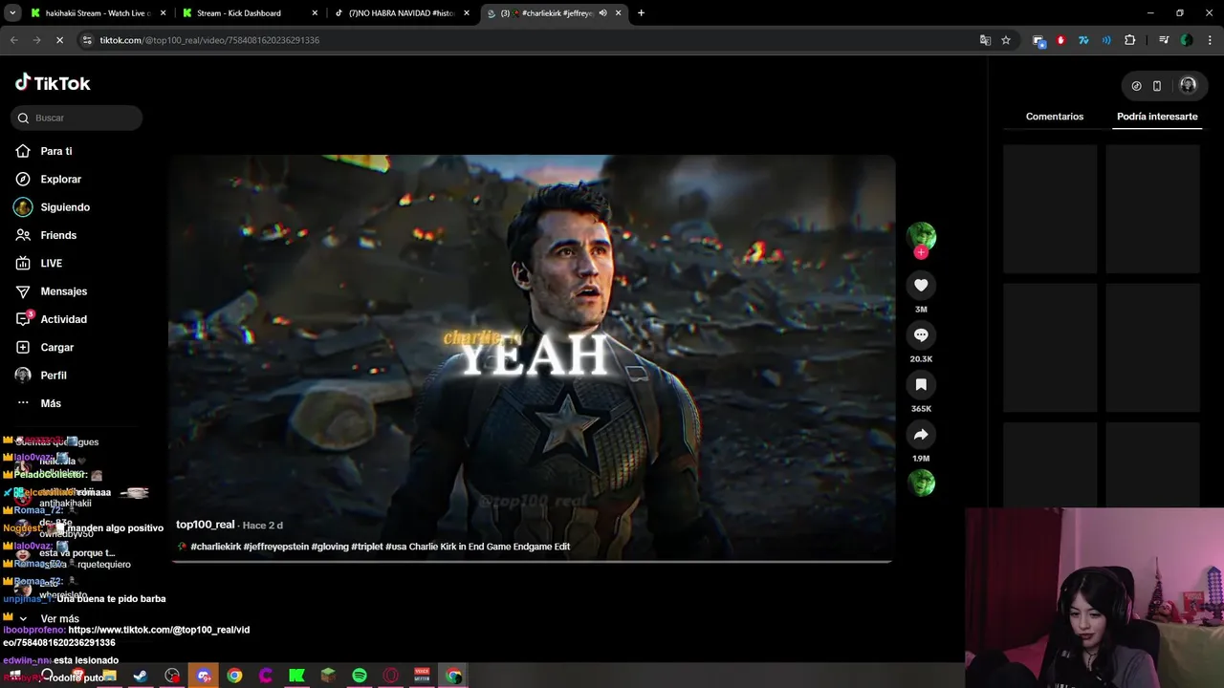The height and width of the screenshot is (688, 1224).
Task: Click #triplet hashtag
Action: pyautogui.click(x=367, y=547)
